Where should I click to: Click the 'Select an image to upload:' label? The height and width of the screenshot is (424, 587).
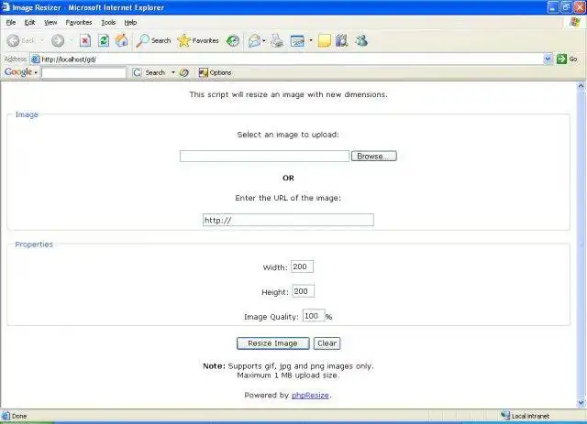(288, 135)
